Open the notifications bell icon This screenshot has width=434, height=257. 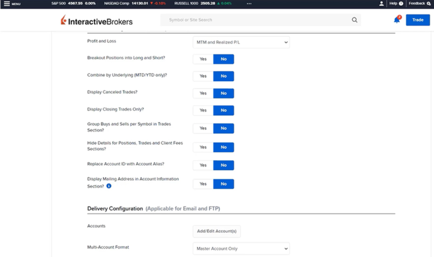click(397, 20)
